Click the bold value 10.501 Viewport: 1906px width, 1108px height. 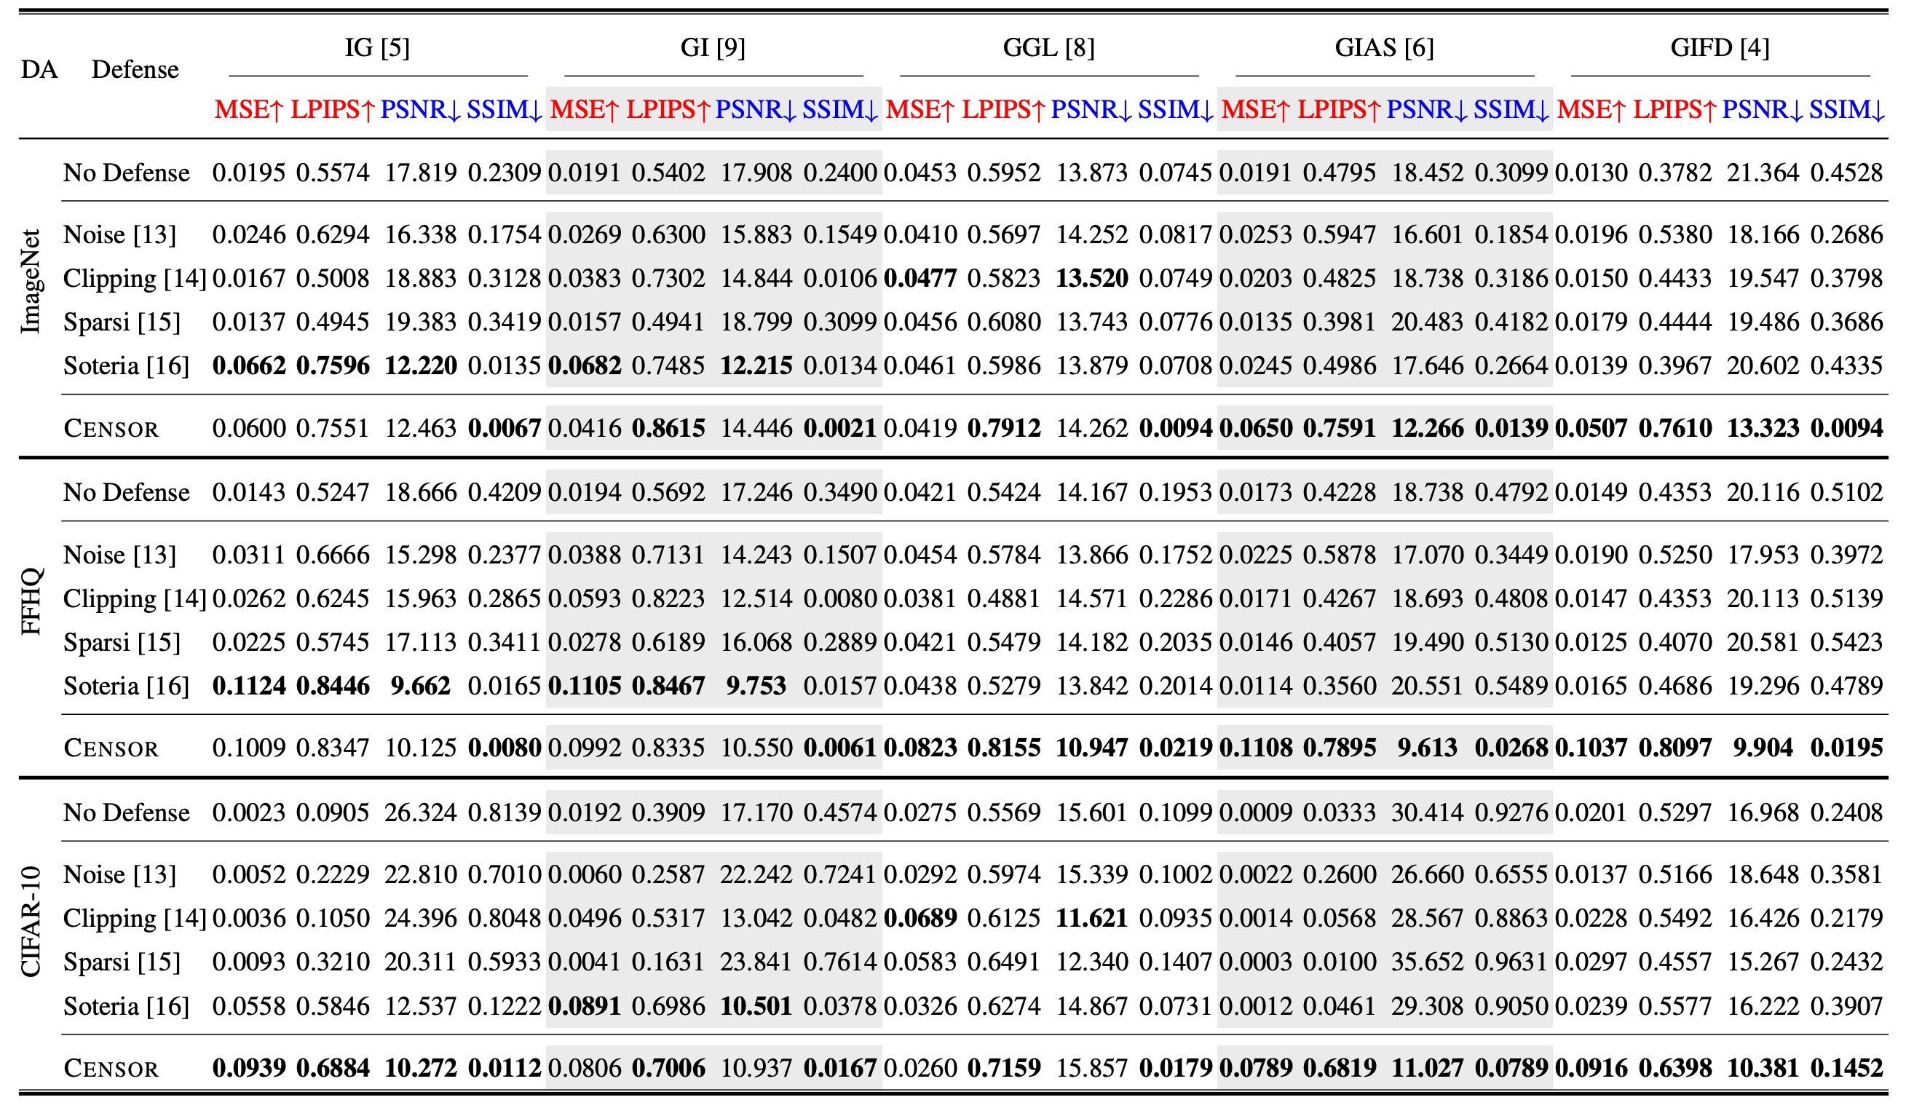756,1007
